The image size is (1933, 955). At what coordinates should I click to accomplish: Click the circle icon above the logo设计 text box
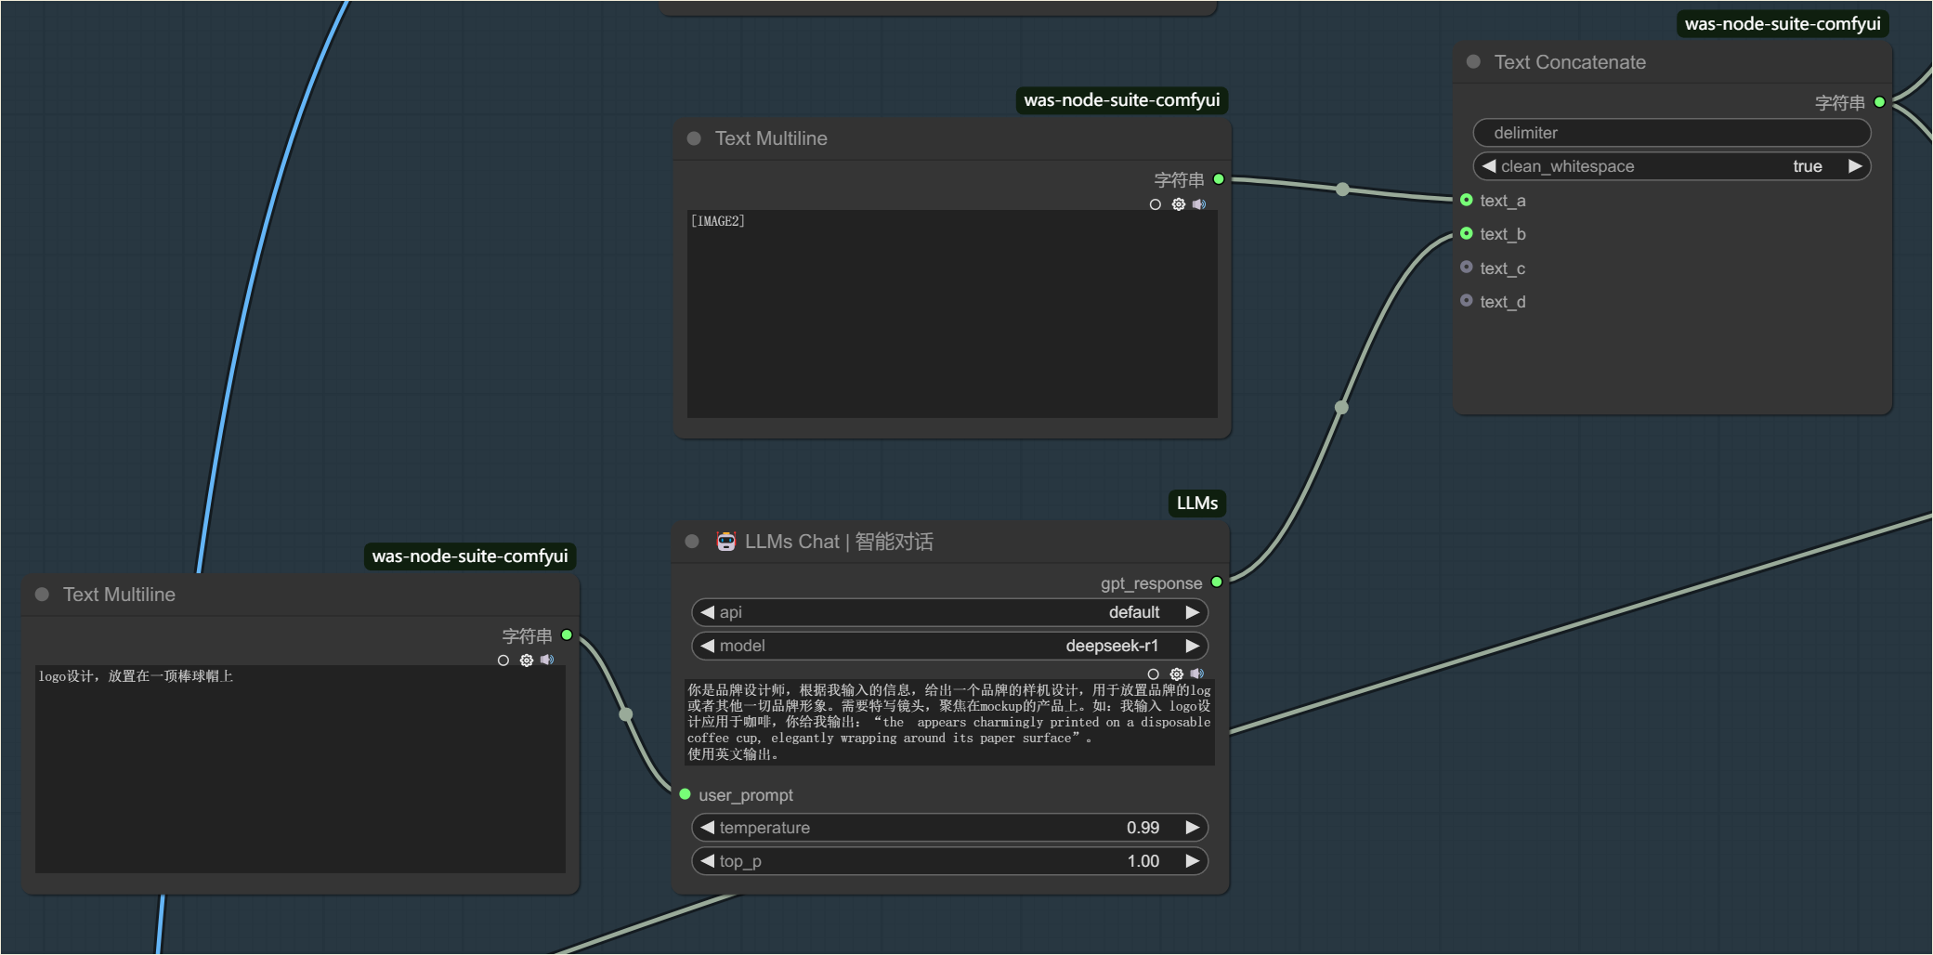503,661
